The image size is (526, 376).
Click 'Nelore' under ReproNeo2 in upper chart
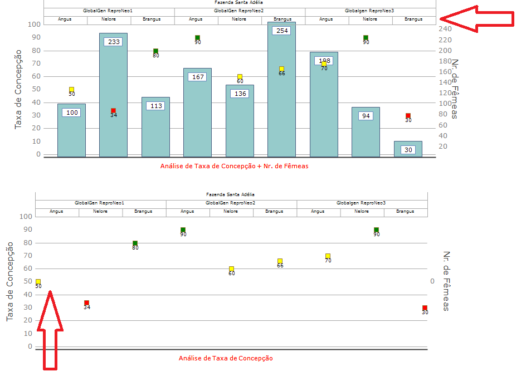239,19
